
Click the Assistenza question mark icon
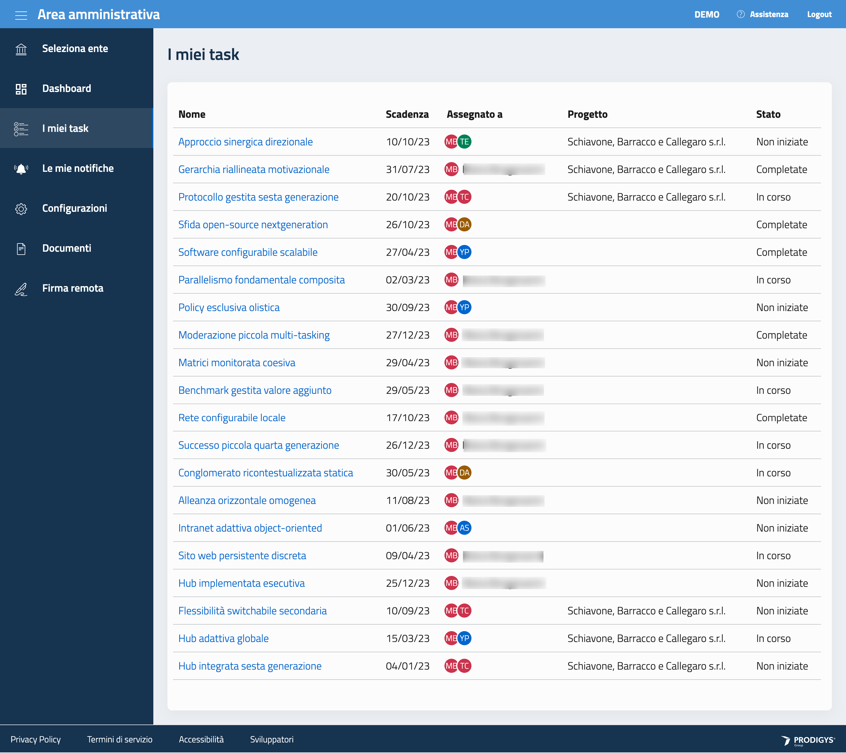click(x=741, y=14)
